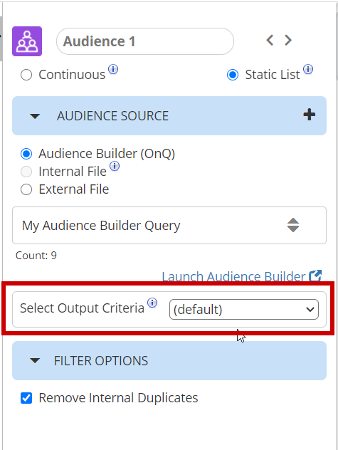The image size is (338, 450).
Task: Go to next item with right chevron
Action: click(288, 40)
